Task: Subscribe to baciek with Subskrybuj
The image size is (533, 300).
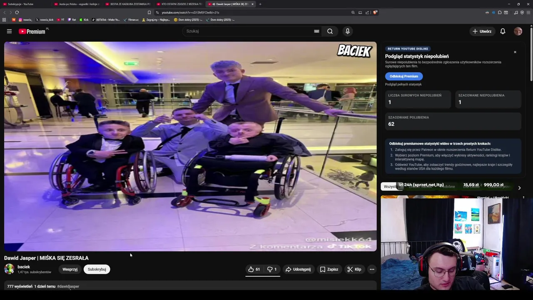Action: [97, 269]
